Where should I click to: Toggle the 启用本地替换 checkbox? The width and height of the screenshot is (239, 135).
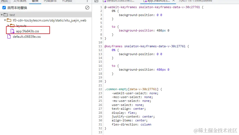click(x=4, y=8)
